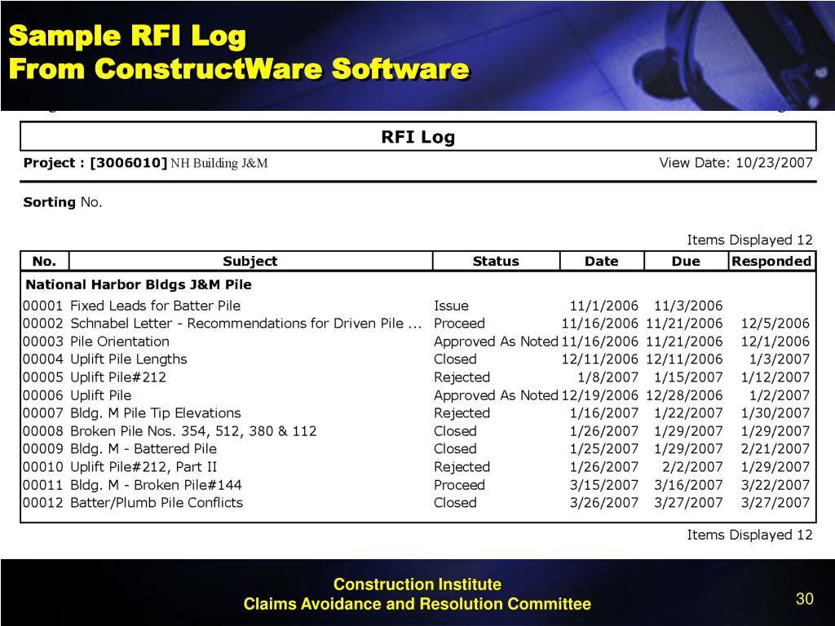This screenshot has width=835, height=626.
Task: Click RFI number 00006
Action: pyautogui.click(x=42, y=395)
